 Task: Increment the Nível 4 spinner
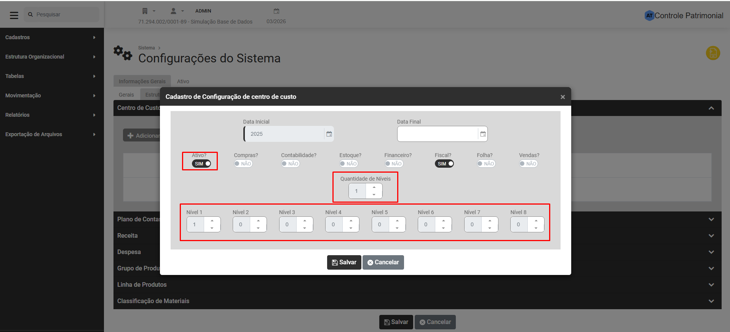coord(351,221)
